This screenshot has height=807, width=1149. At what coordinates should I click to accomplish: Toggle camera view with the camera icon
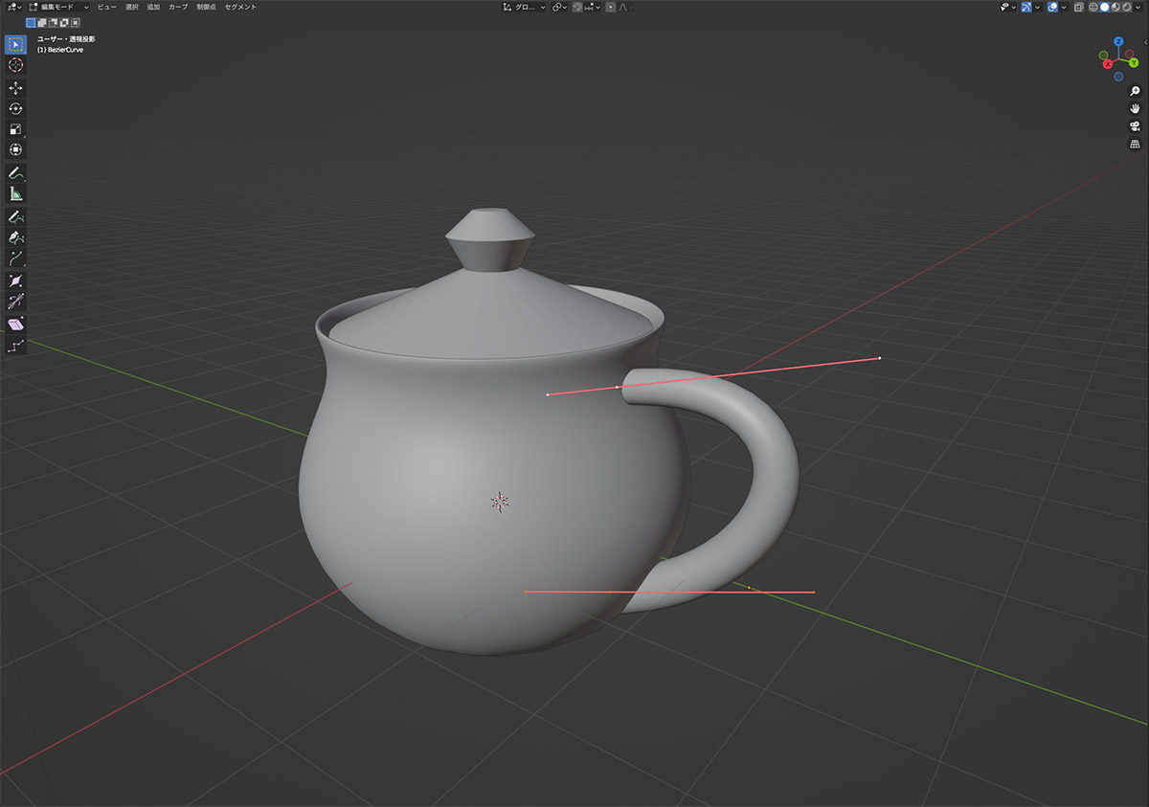tap(1135, 126)
